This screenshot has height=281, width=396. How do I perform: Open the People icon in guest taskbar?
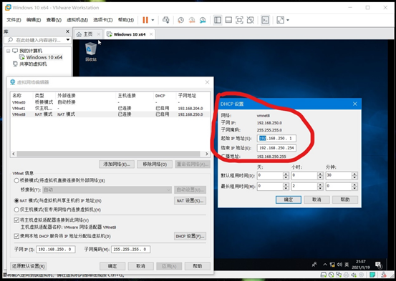coord(314,265)
